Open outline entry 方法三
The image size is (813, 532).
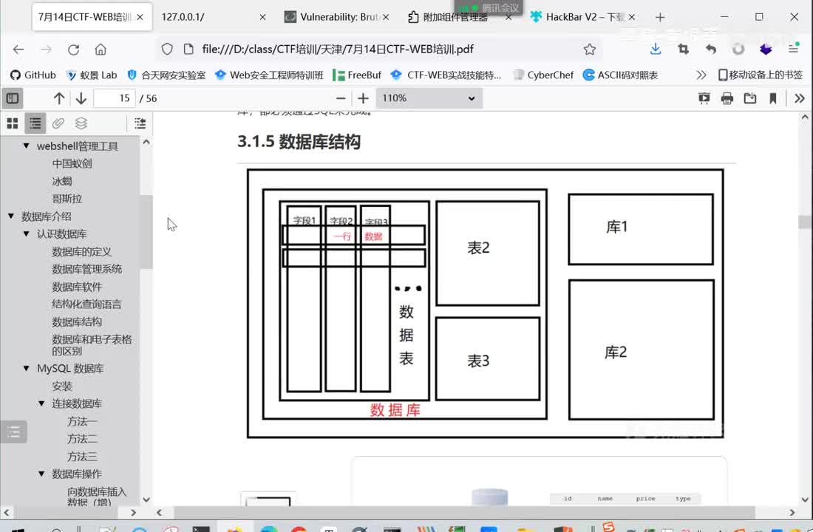coord(82,457)
